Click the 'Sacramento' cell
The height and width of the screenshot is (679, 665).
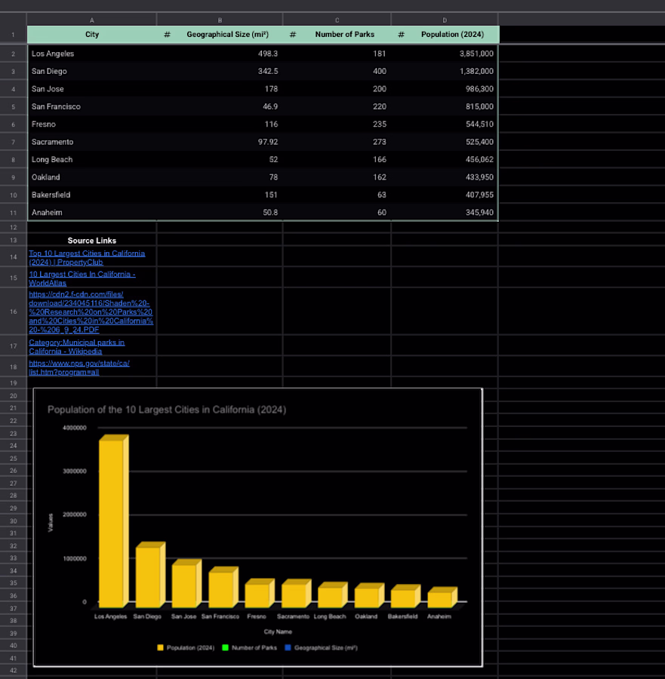pos(92,142)
